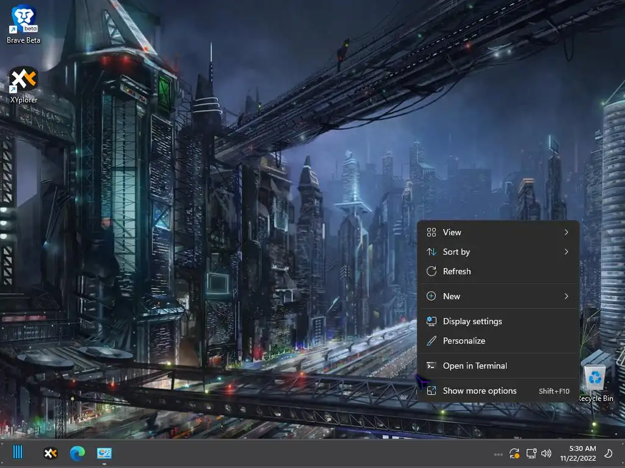Choose Open in Terminal
The image size is (625, 468).
pyautogui.click(x=498, y=366)
